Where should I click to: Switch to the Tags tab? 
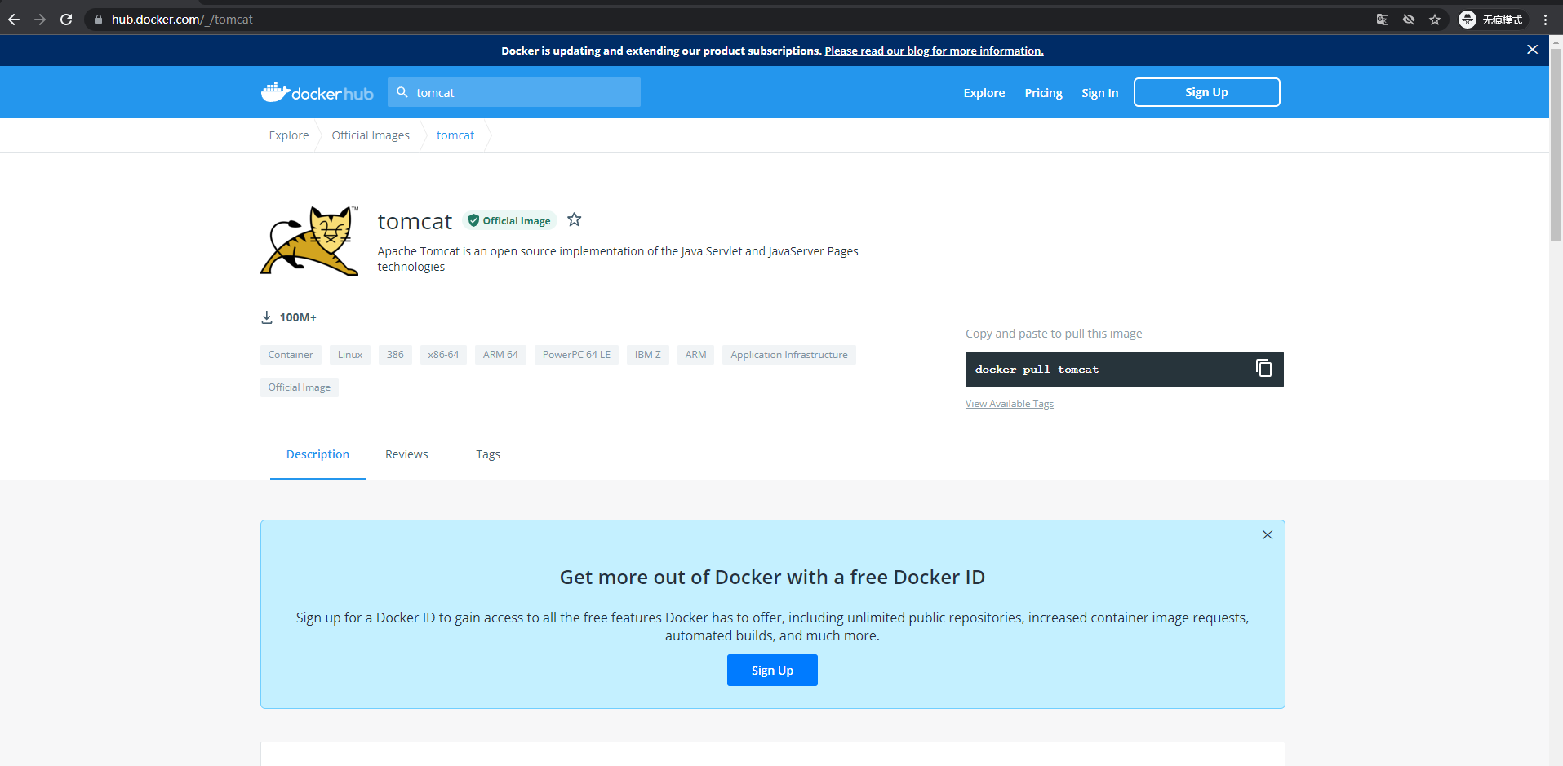pos(488,454)
